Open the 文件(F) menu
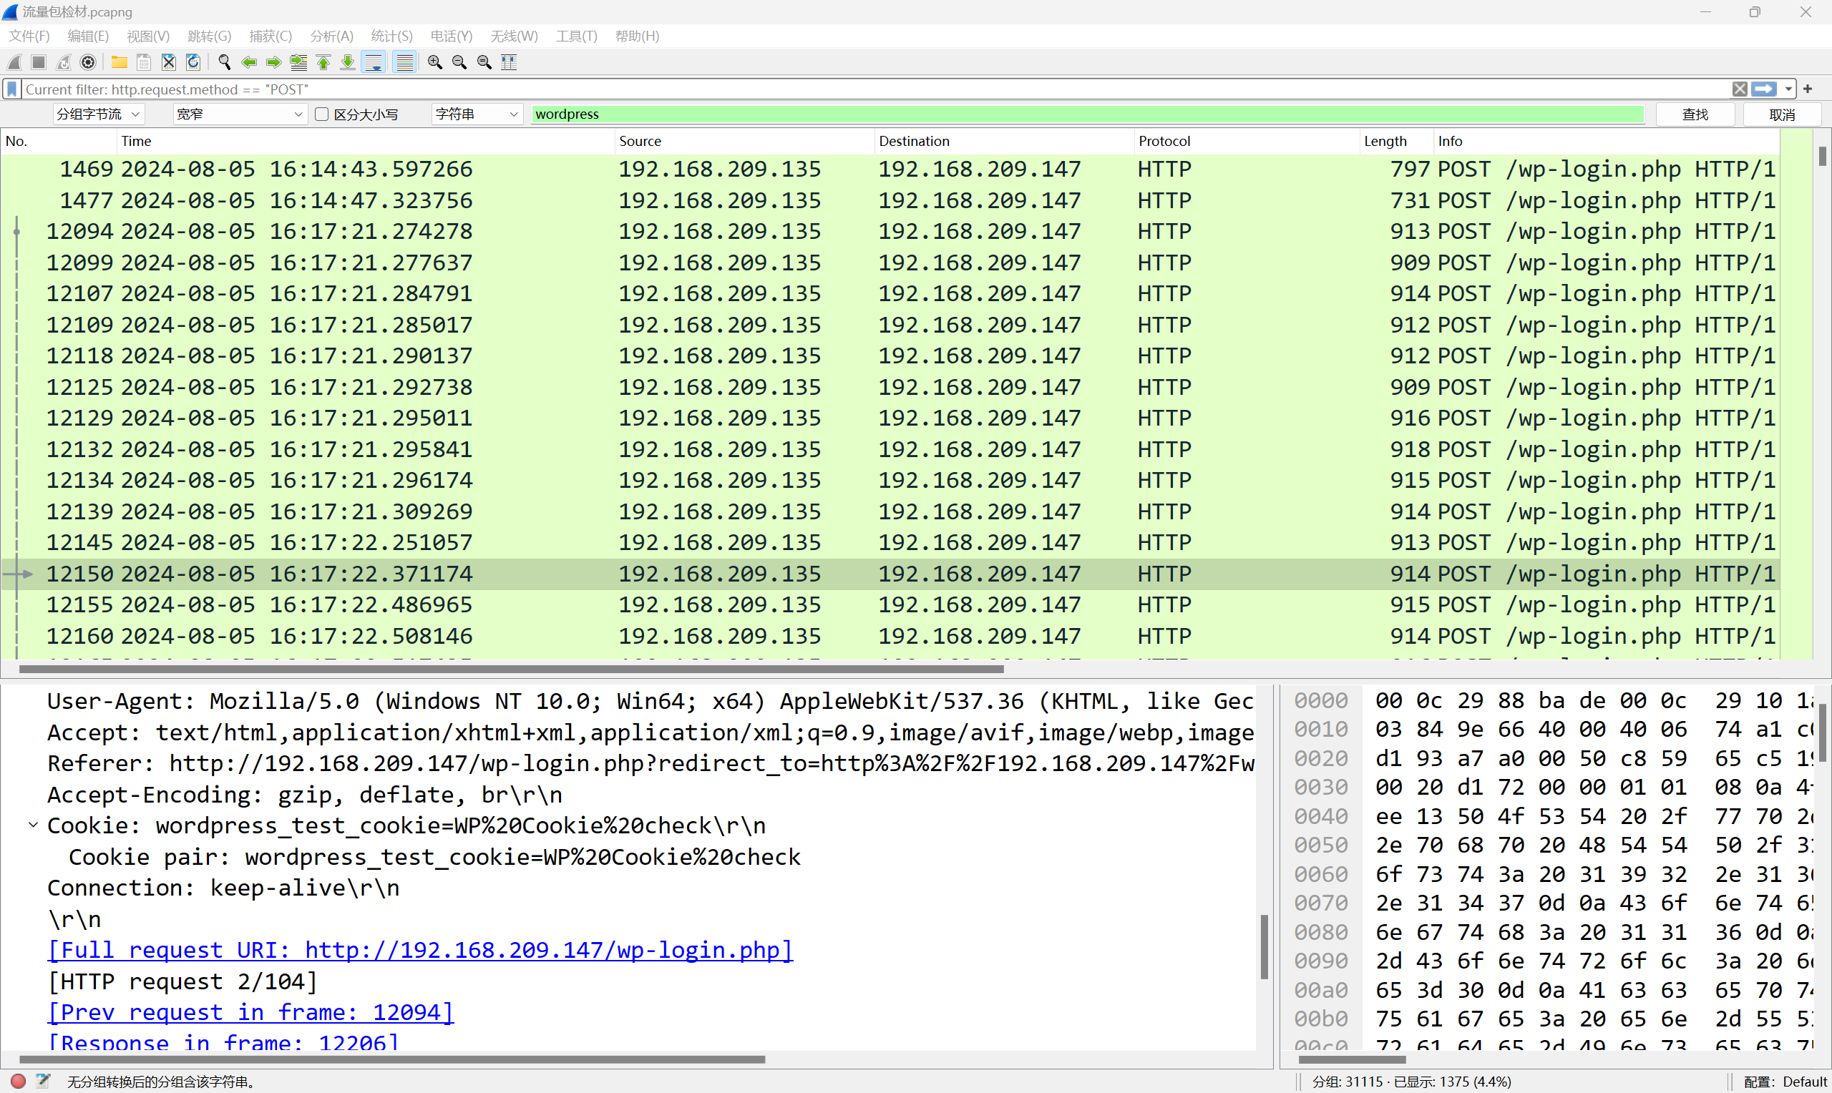The image size is (1832, 1093). point(29,36)
